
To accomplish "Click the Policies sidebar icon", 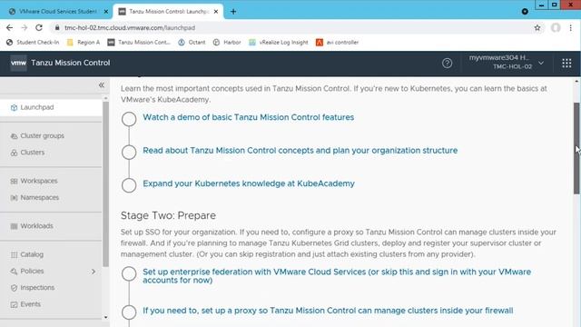I will [15, 272].
